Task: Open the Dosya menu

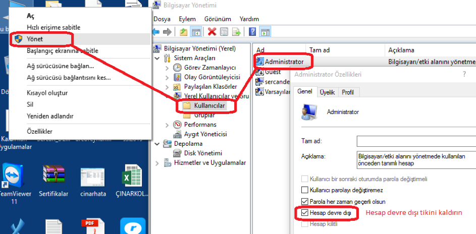Action: tap(162, 19)
